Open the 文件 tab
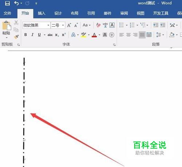182x167 pixels. [x=7, y=13]
